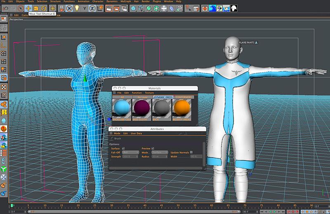Open the File menu in Materials window
The width and height of the screenshot is (330, 214).
pyautogui.click(x=119, y=93)
